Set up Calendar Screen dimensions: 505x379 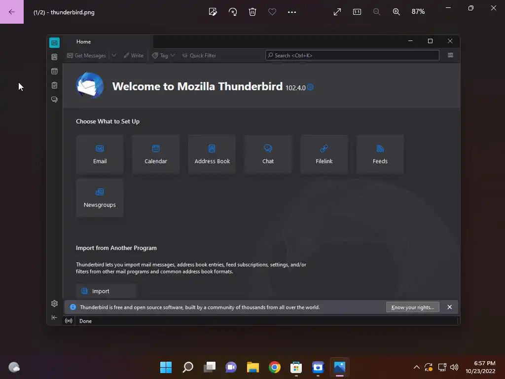click(156, 154)
